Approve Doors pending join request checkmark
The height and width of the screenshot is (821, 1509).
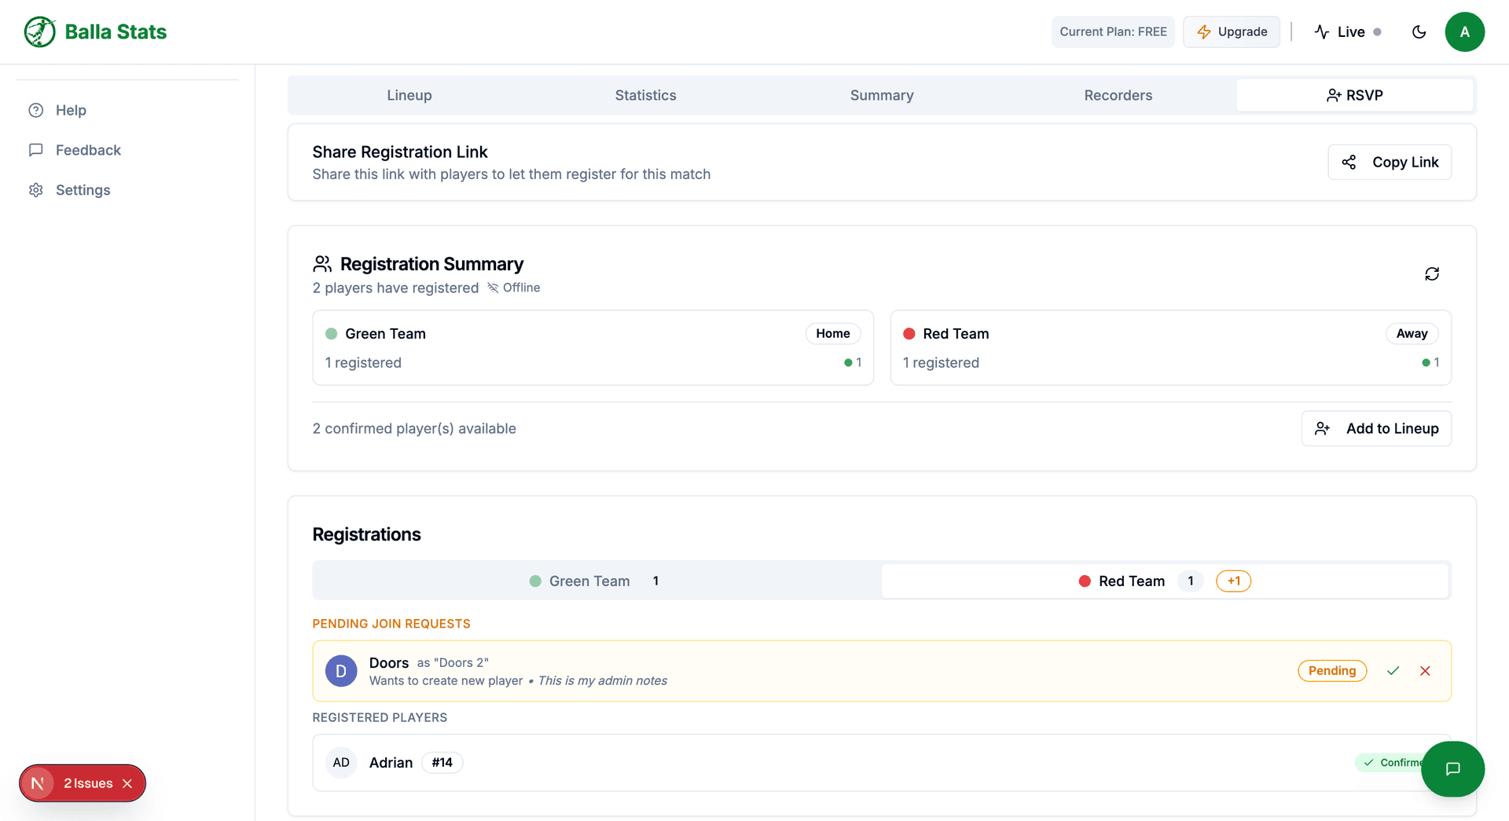pos(1393,671)
